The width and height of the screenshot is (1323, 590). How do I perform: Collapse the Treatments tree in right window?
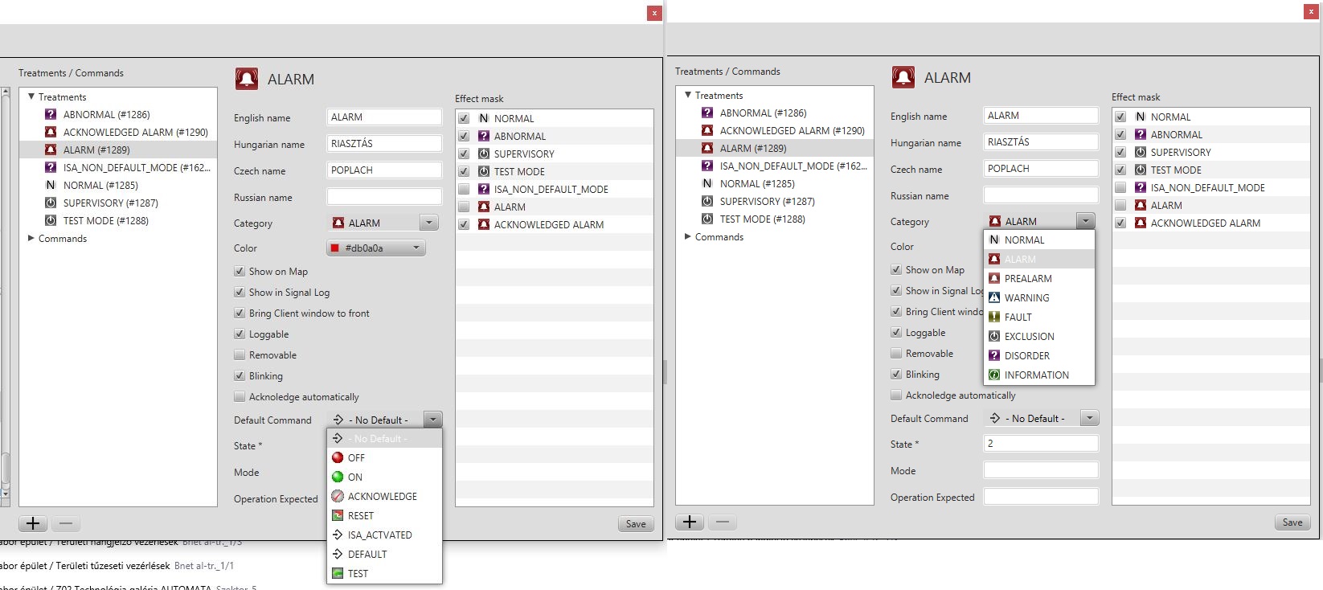[x=688, y=95]
